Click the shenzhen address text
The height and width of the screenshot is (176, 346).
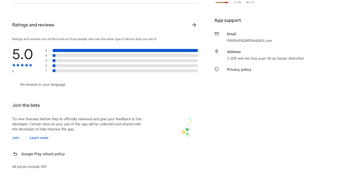(x=265, y=58)
